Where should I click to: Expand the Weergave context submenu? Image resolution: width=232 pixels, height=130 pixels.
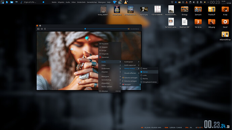tap(110, 76)
